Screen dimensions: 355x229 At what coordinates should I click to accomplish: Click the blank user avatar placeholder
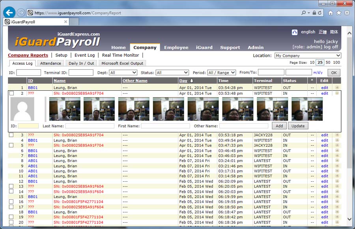[22, 109]
